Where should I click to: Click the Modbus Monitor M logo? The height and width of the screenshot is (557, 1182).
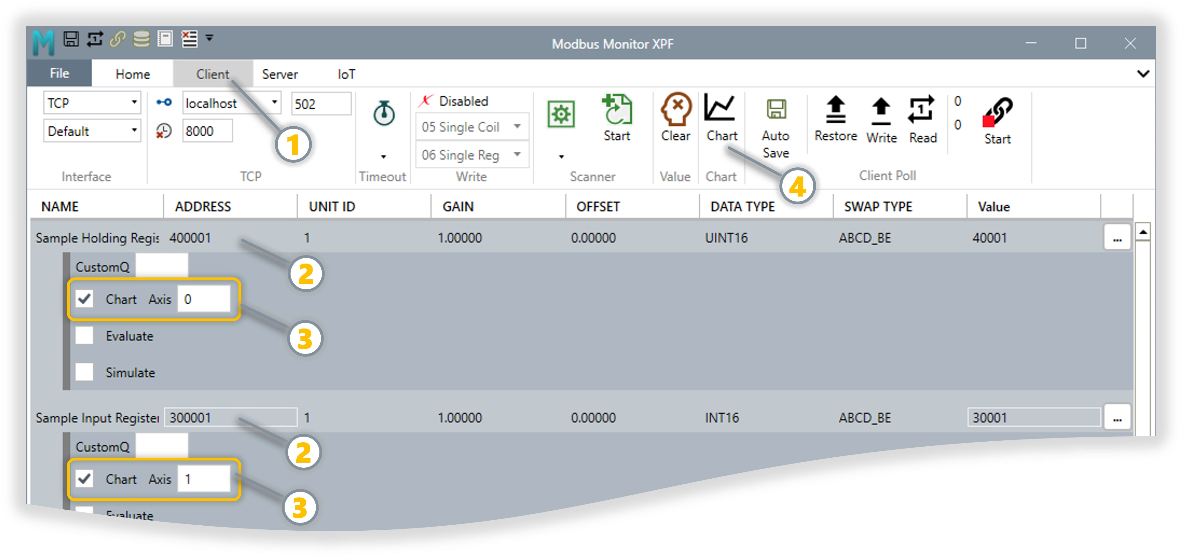(x=44, y=43)
